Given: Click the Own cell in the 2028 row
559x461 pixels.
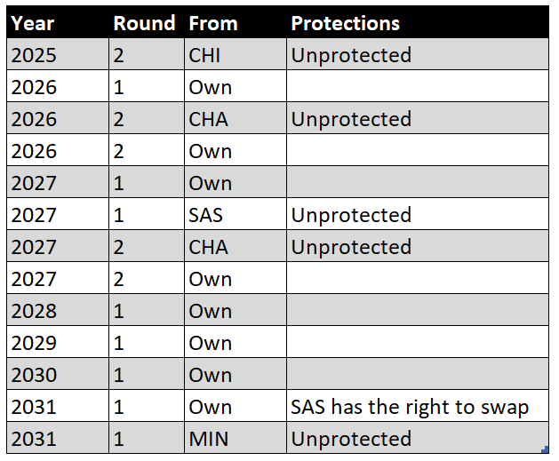Looking at the screenshot, I should click(210, 311).
